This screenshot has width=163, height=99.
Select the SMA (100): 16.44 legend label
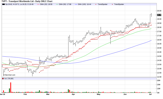tap(85, 4)
